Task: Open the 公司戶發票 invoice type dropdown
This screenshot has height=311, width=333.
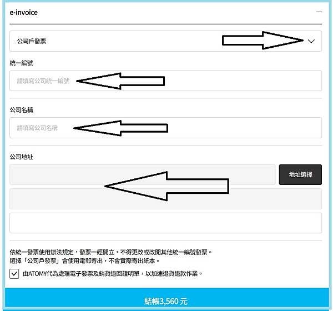Action: pos(165,41)
